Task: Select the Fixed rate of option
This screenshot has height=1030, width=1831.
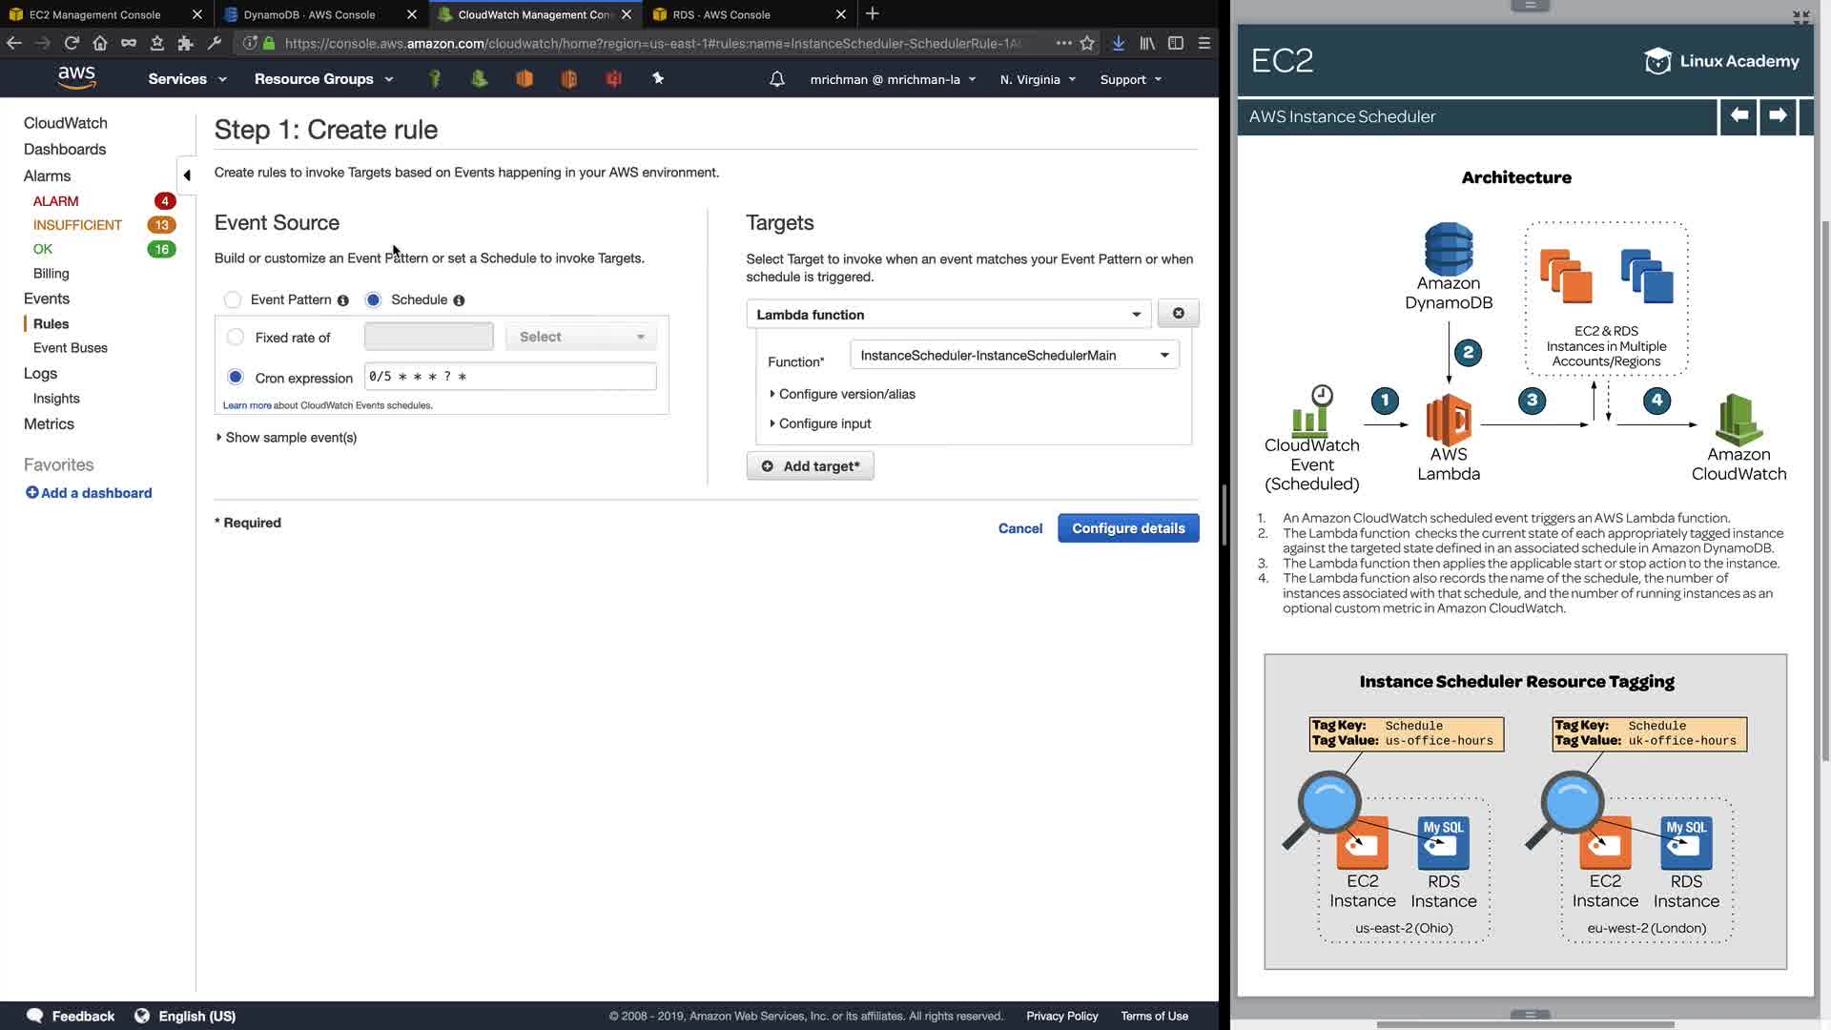Action: (236, 338)
